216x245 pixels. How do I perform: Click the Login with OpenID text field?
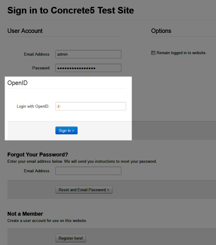coord(91,106)
